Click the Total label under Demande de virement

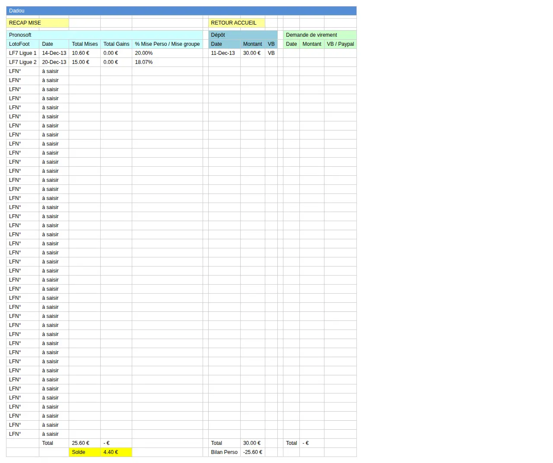tap(292, 443)
